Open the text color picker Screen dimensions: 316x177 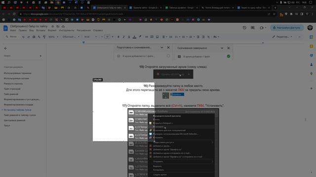[134, 37]
